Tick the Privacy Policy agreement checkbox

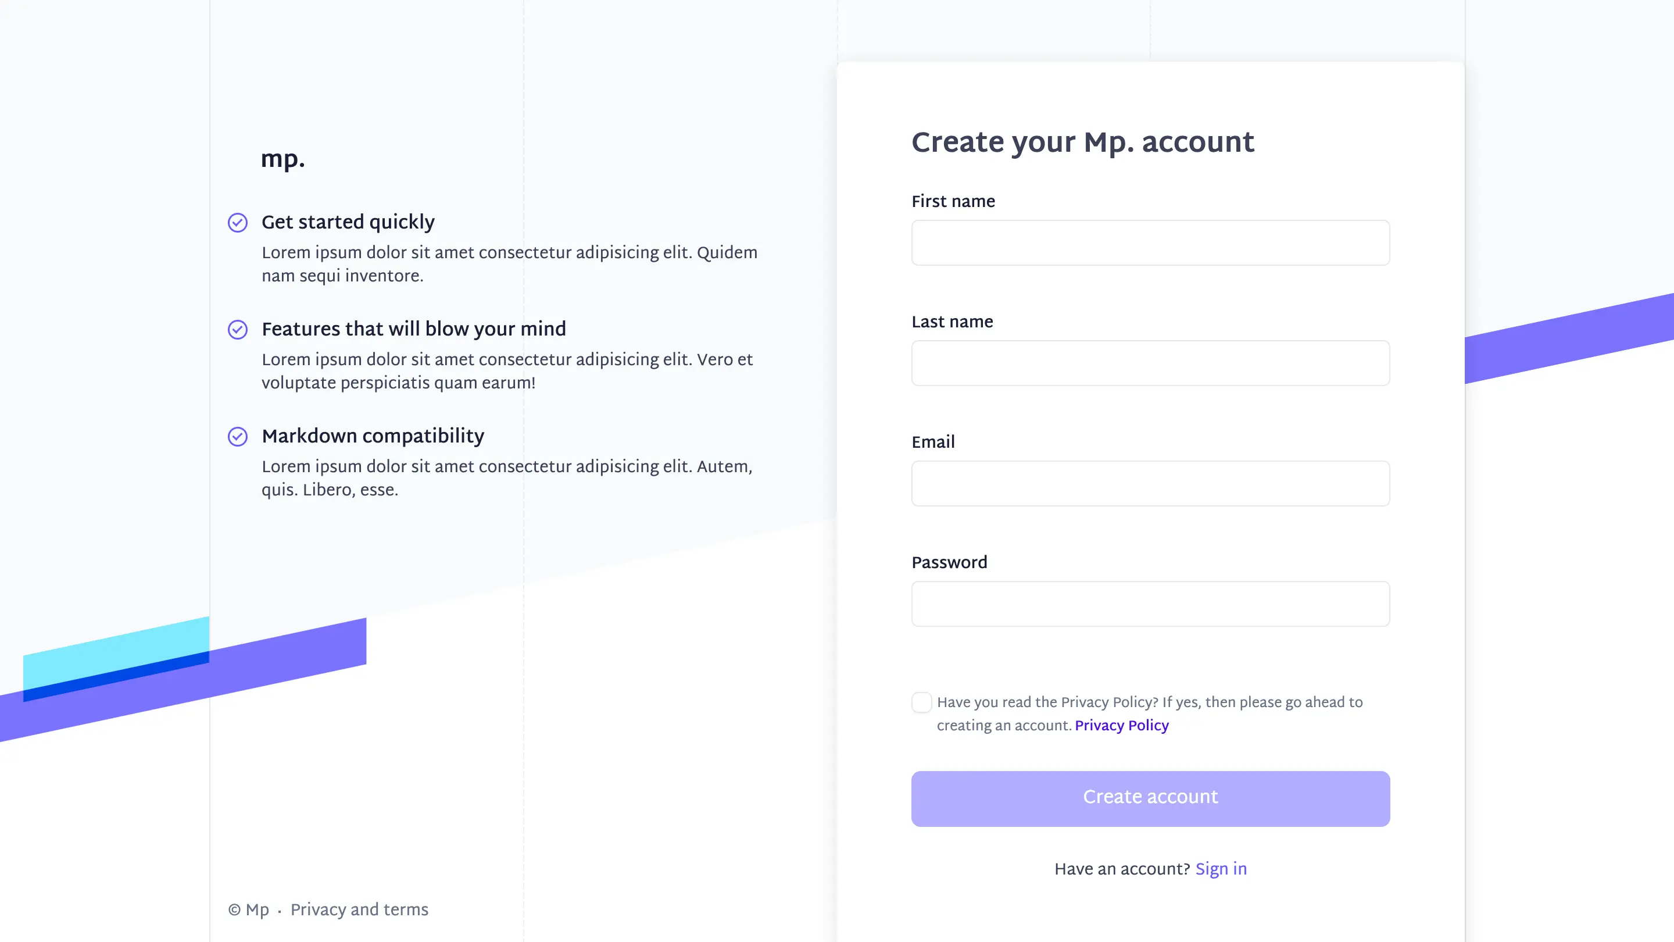tap(921, 702)
